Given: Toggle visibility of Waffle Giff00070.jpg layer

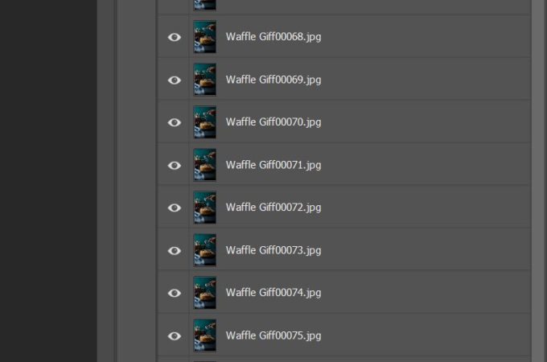Looking at the screenshot, I should click(x=175, y=122).
